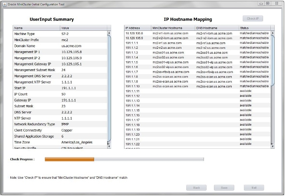This screenshot has width=285, height=196.
Task: Click the Java application icon in title bar
Action: click(x=5, y=4)
